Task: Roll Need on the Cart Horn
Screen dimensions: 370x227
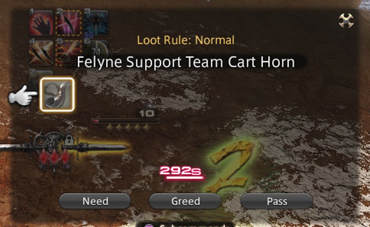Action: coord(95,201)
